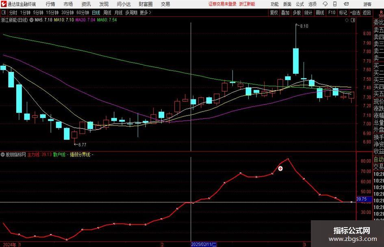This screenshot has width=384, height=247.
Task: Click the 8.10 high price annotation
Action: (x=304, y=26)
